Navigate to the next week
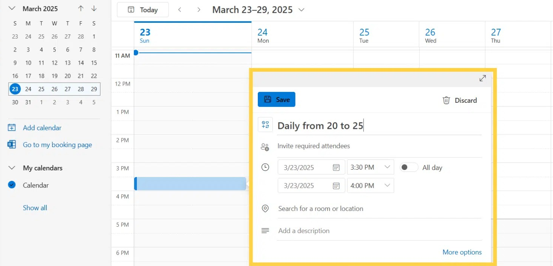Viewport: 553px width, 266px height. coord(199,10)
